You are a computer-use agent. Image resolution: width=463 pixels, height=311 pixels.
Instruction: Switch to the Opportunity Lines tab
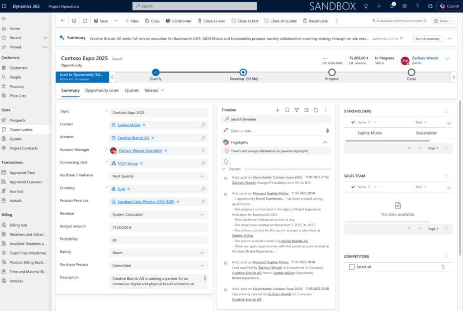(102, 90)
